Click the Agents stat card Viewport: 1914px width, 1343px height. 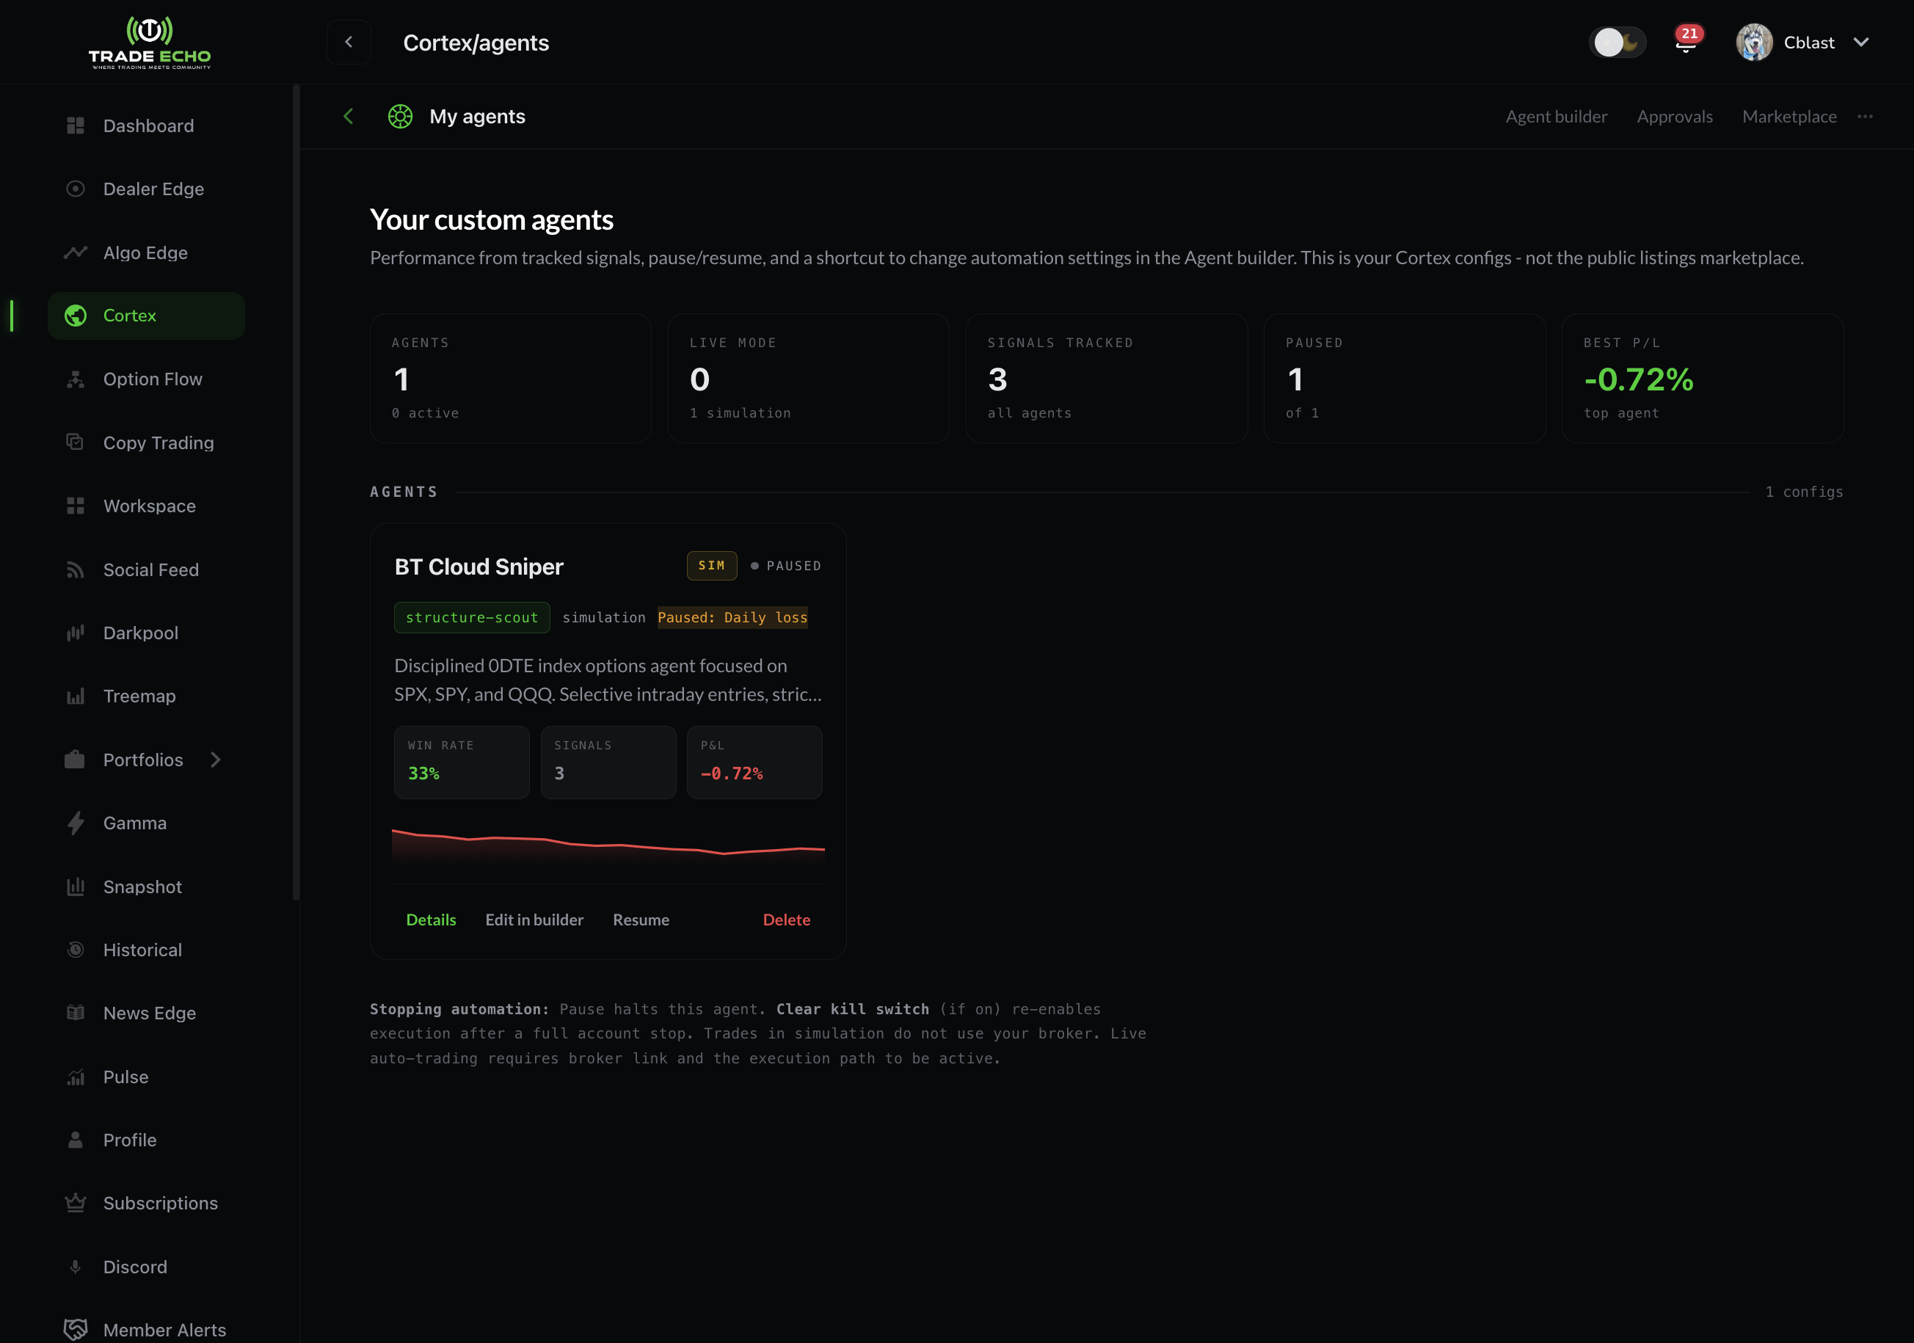pos(510,379)
